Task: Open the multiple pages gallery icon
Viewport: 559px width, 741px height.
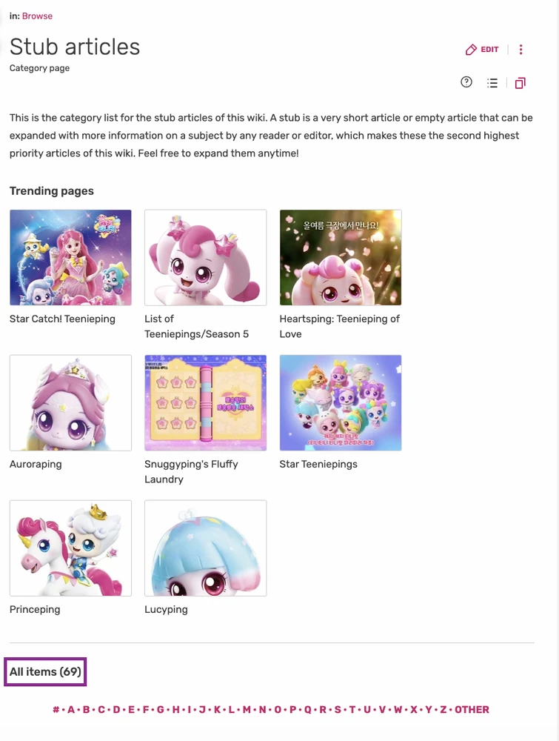Action: pyautogui.click(x=520, y=83)
